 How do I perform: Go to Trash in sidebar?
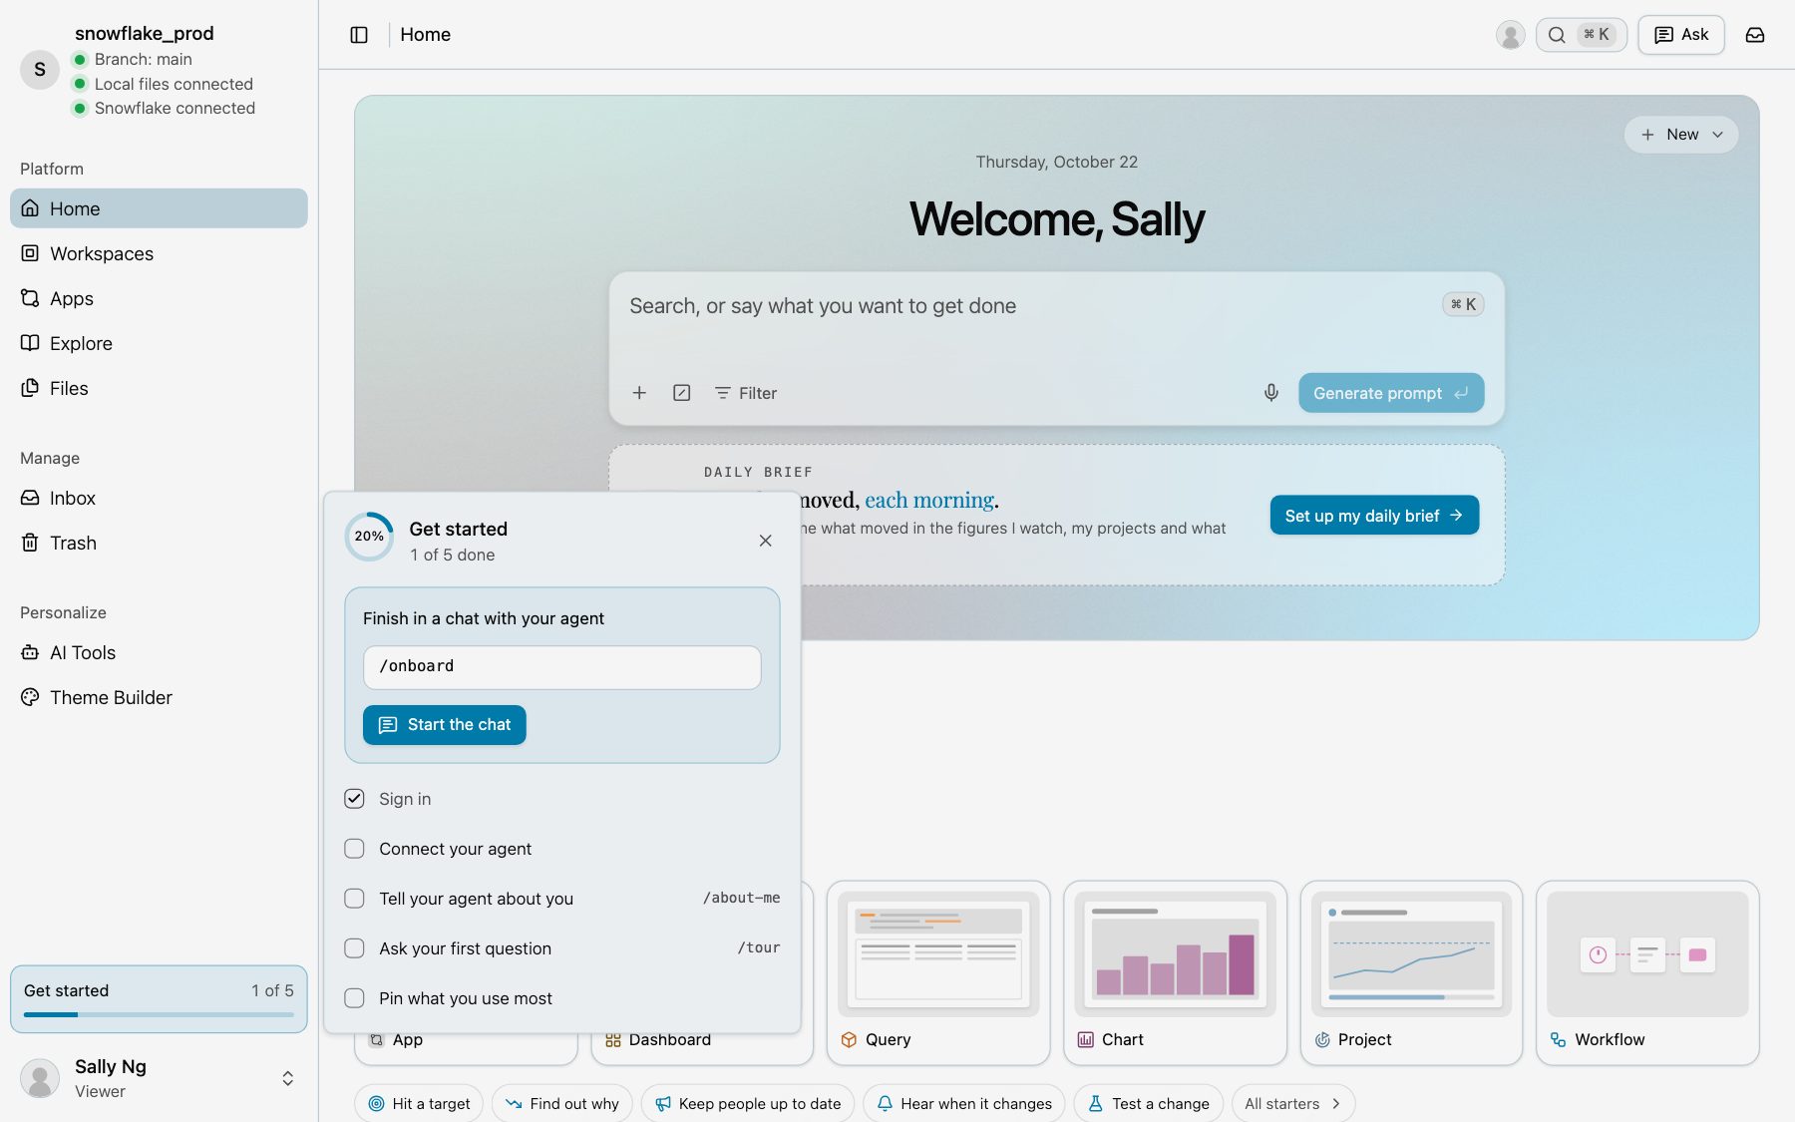159,543
